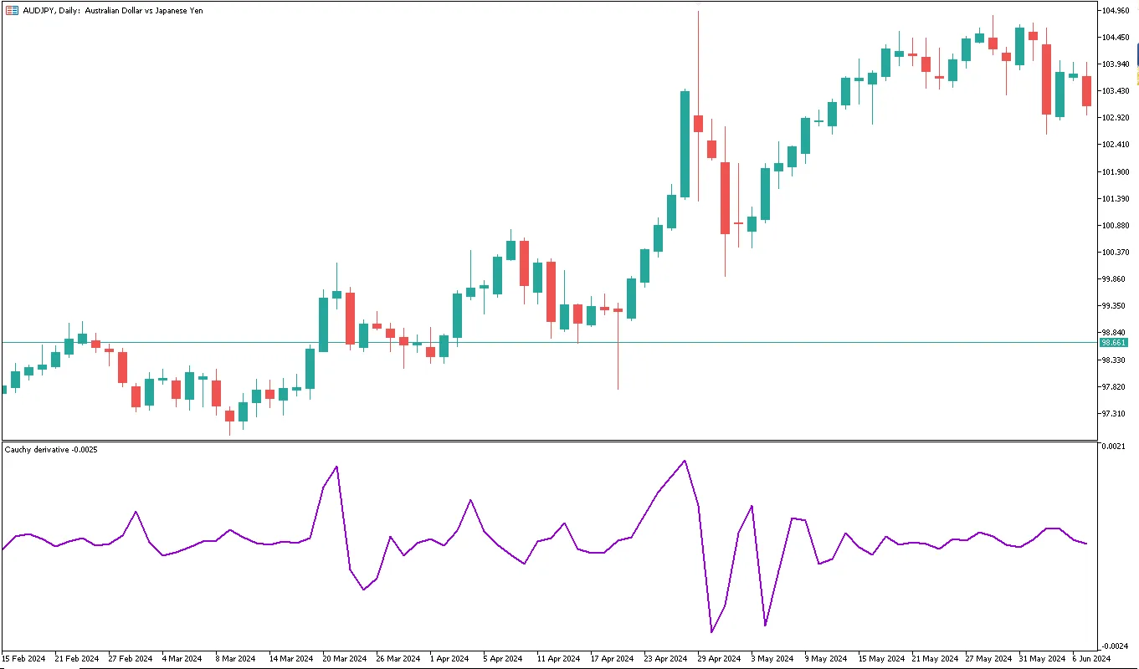This screenshot has width=1139, height=669.
Task: Click the 17 Apr 2024 date label
Action: coord(613,659)
